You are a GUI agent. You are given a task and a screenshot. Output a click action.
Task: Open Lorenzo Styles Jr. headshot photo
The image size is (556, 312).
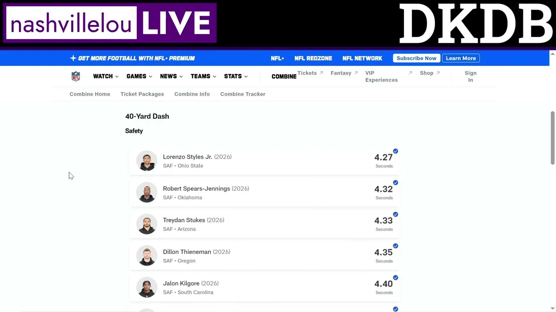[147, 161]
